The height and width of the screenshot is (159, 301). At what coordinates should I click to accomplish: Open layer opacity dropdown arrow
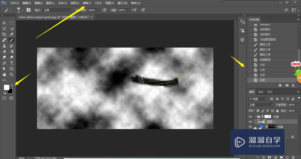coord(298,105)
